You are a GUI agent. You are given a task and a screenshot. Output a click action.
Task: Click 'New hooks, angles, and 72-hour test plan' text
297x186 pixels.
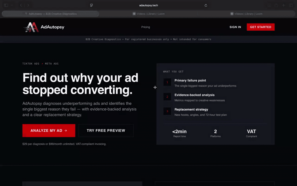(201, 115)
